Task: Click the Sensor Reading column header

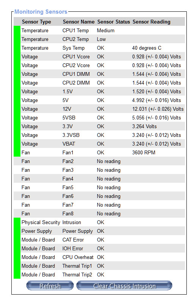Action: (x=151, y=22)
